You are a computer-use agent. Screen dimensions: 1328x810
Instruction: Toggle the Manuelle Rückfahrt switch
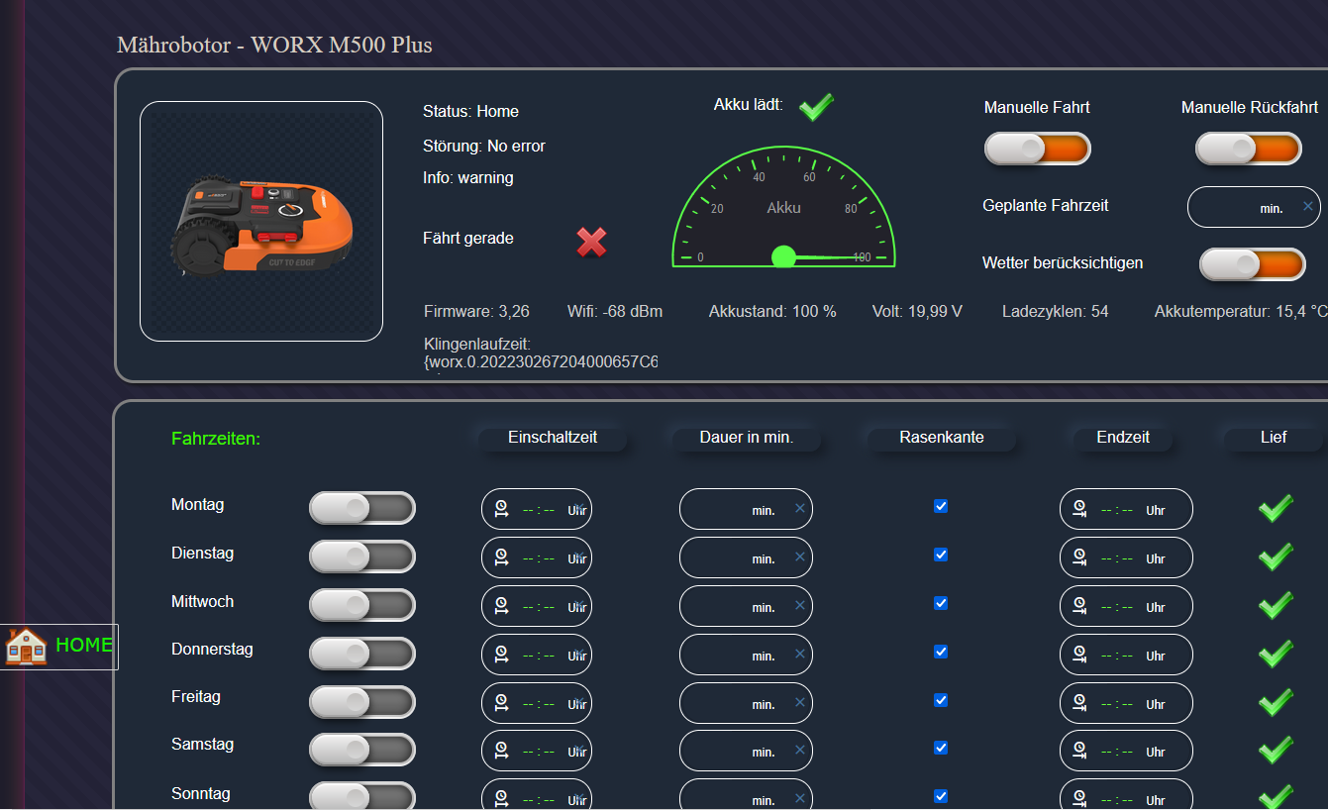click(1248, 149)
